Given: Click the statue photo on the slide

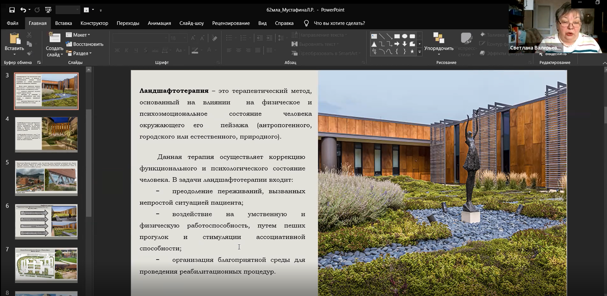Looking at the screenshot, I should point(442,183).
